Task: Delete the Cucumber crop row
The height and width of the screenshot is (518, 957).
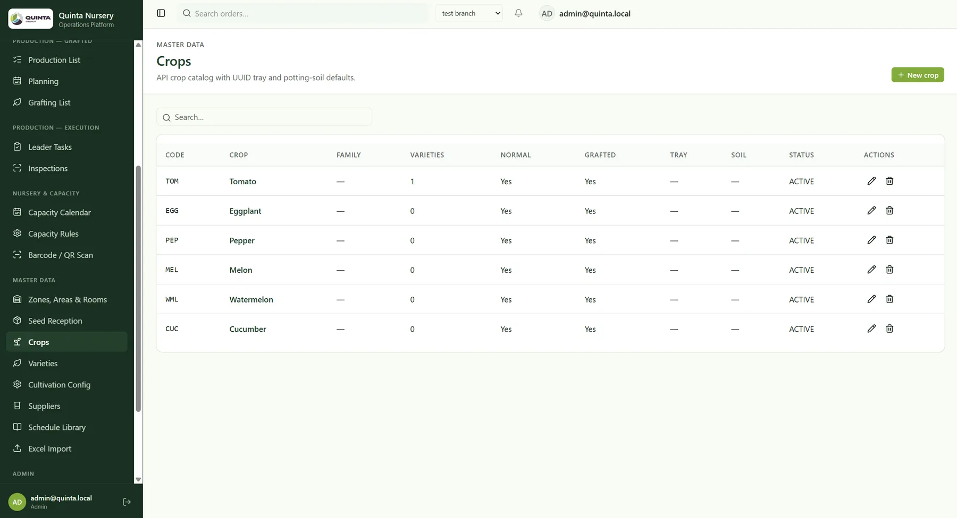Action: [889, 329]
